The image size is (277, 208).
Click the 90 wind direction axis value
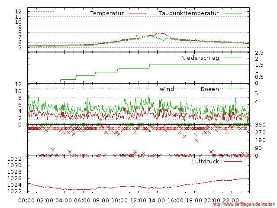click(258, 148)
